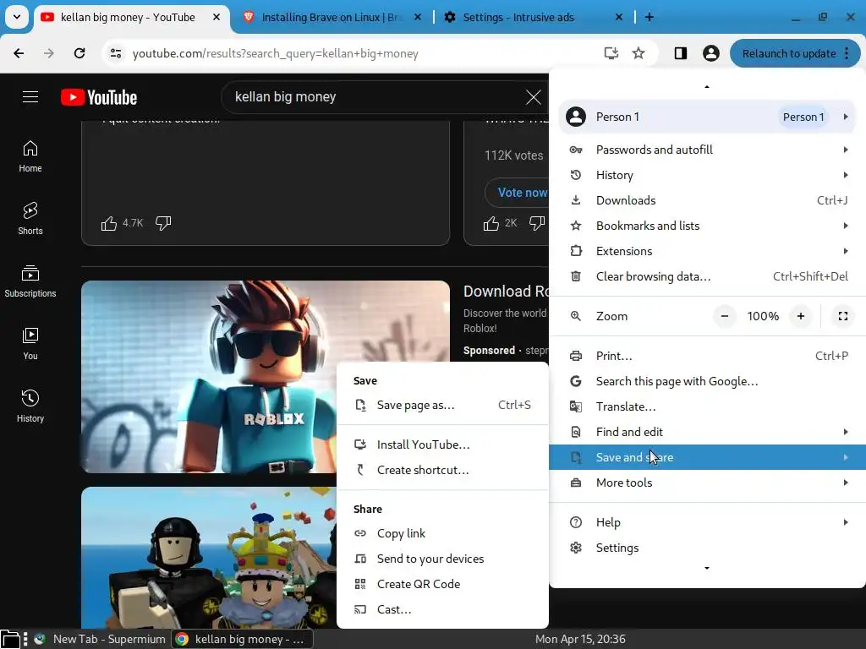Reload the current page
The width and height of the screenshot is (866, 649).
[x=79, y=53]
